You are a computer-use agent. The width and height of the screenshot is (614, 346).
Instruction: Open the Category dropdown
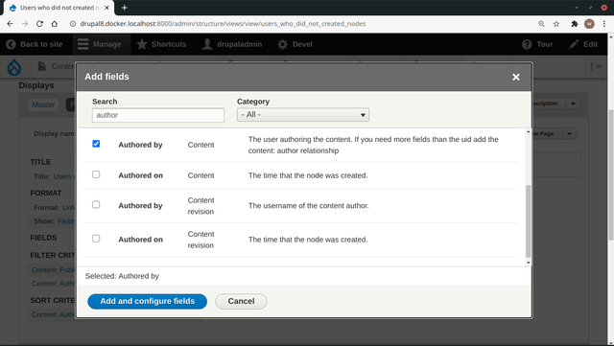coord(303,115)
